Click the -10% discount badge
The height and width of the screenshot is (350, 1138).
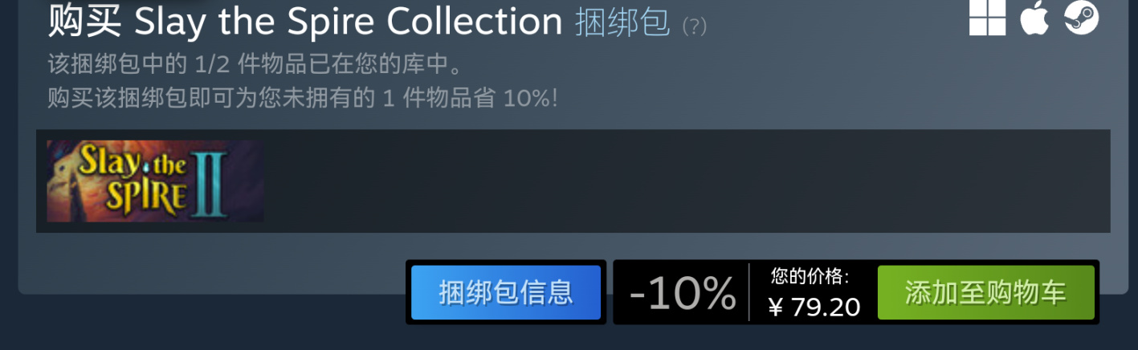click(x=683, y=293)
